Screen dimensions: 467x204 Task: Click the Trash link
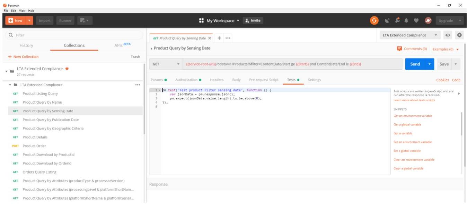pyautogui.click(x=135, y=57)
